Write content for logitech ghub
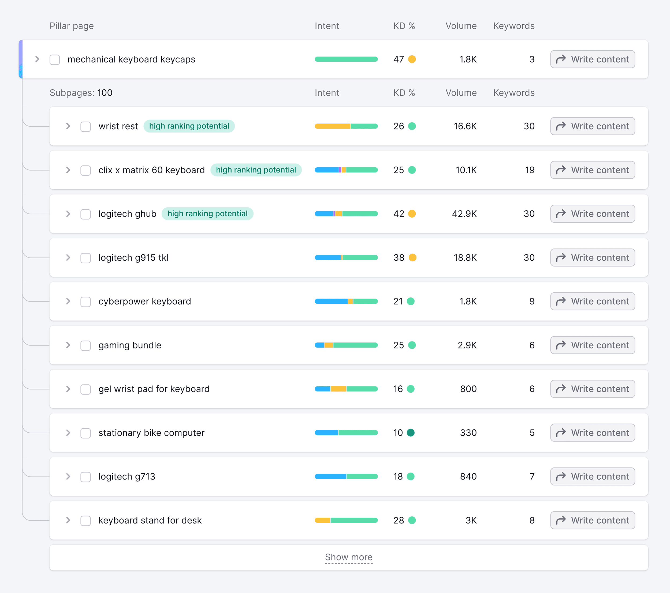This screenshot has height=593, width=670. (x=592, y=214)
